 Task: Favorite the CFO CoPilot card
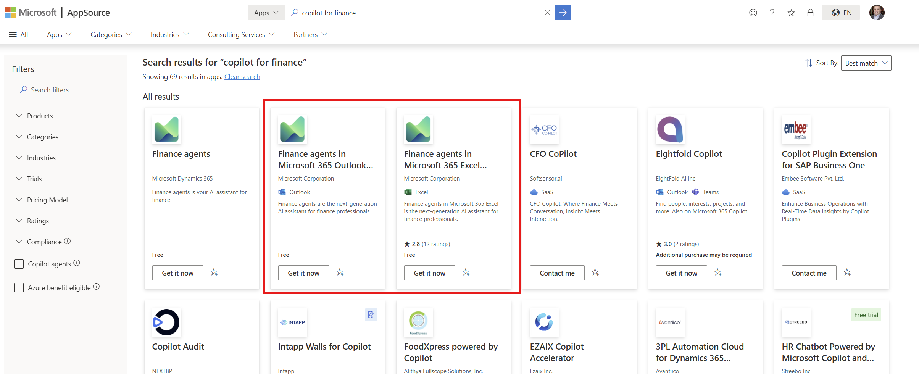click(595, 272)
